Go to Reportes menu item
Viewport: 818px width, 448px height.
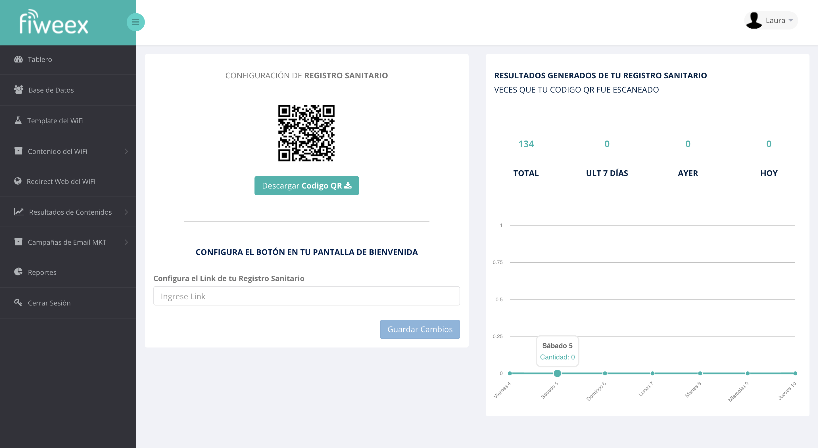click(x=42, y=273)
